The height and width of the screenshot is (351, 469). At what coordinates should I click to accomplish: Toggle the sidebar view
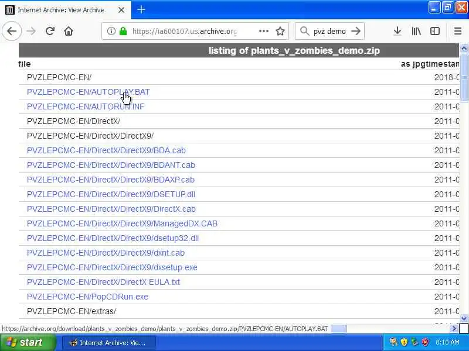[434, 31]
